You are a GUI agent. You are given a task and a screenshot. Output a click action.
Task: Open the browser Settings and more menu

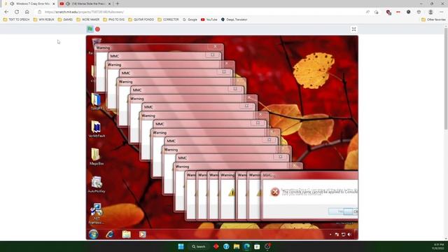pos(442,12)
